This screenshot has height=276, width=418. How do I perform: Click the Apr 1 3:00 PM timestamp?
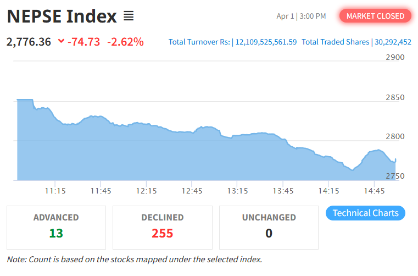coord(301,16)
